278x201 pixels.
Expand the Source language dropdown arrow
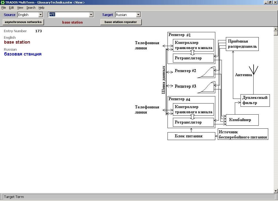[41, 15]
